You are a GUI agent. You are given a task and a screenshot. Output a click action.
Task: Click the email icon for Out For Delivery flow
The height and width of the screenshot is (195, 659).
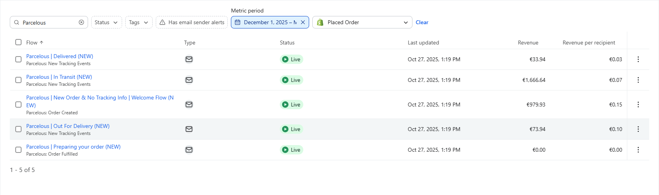189,129
